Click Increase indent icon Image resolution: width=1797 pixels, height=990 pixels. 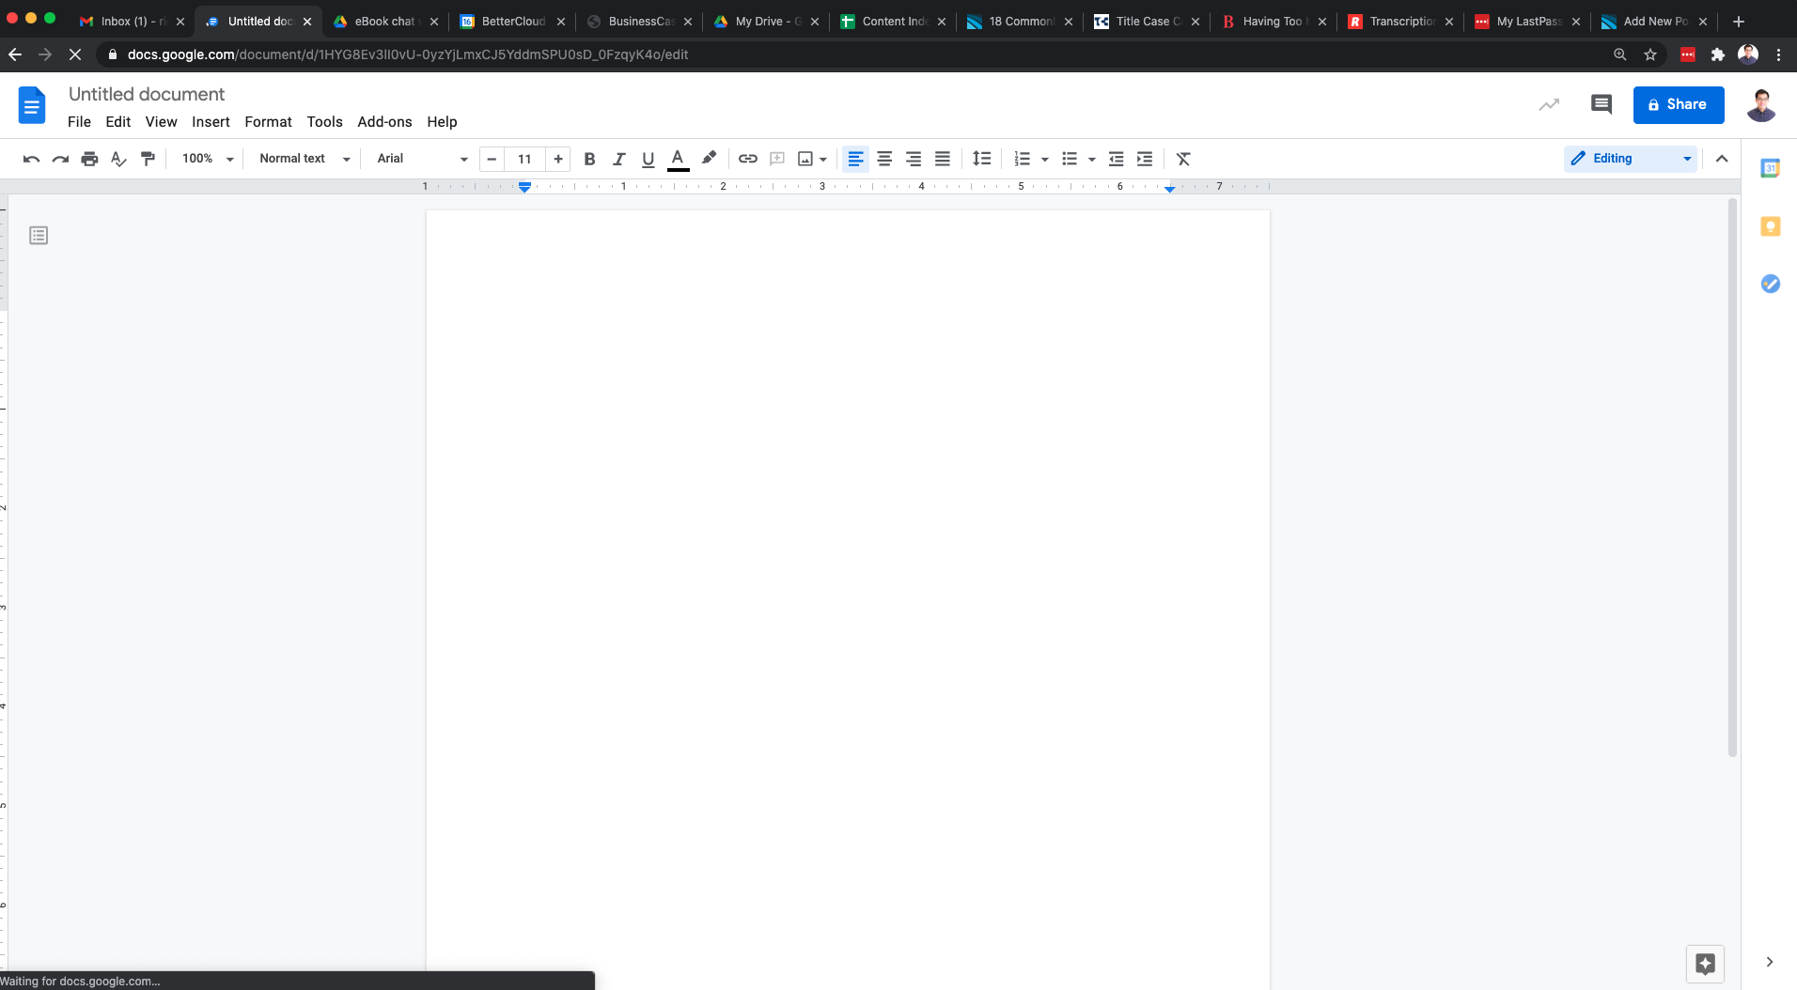[x=1145, y=159]
